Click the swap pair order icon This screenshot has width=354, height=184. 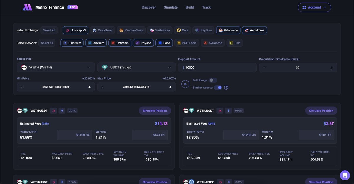coord(185,84)
